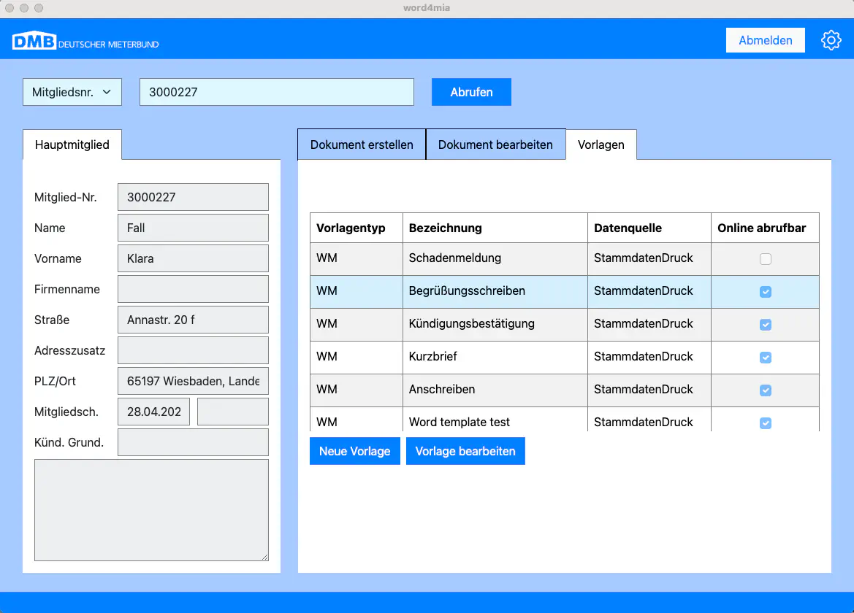Viewport: 854px width, 613px height.
Task: Select the Kurzbrief template row
Action: pyautogui.click(x=494, y=357)
